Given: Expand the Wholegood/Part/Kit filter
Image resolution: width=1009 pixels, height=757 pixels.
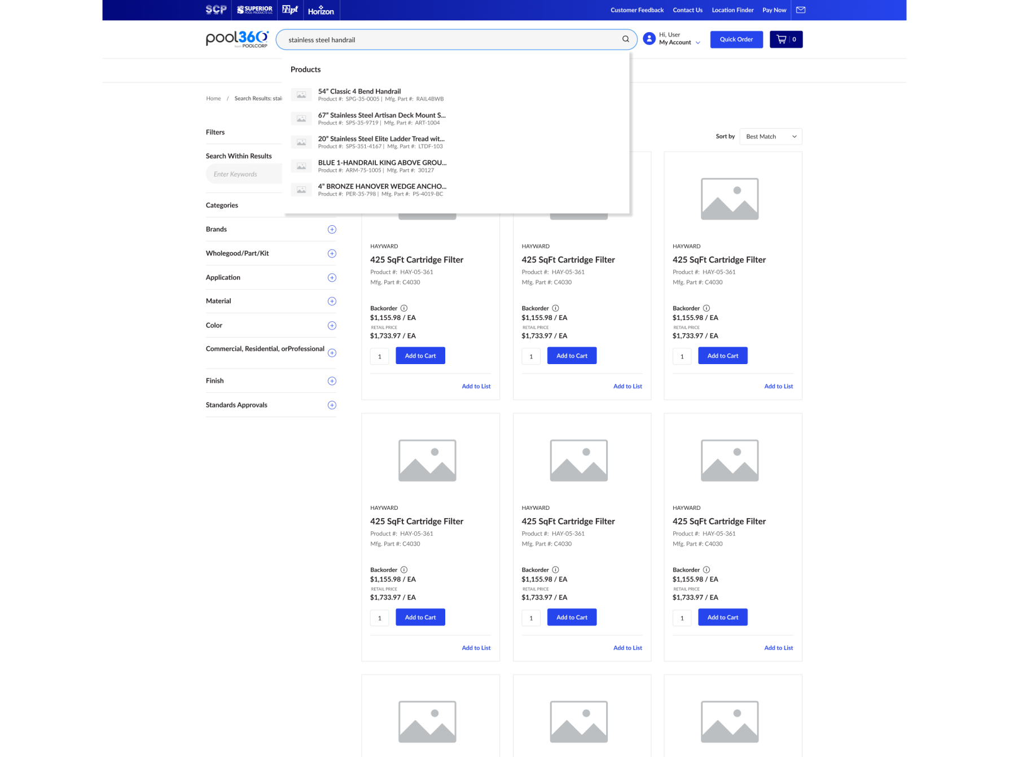Looking at the screenshot, I should pyautogui.click(x=332, y=253).
